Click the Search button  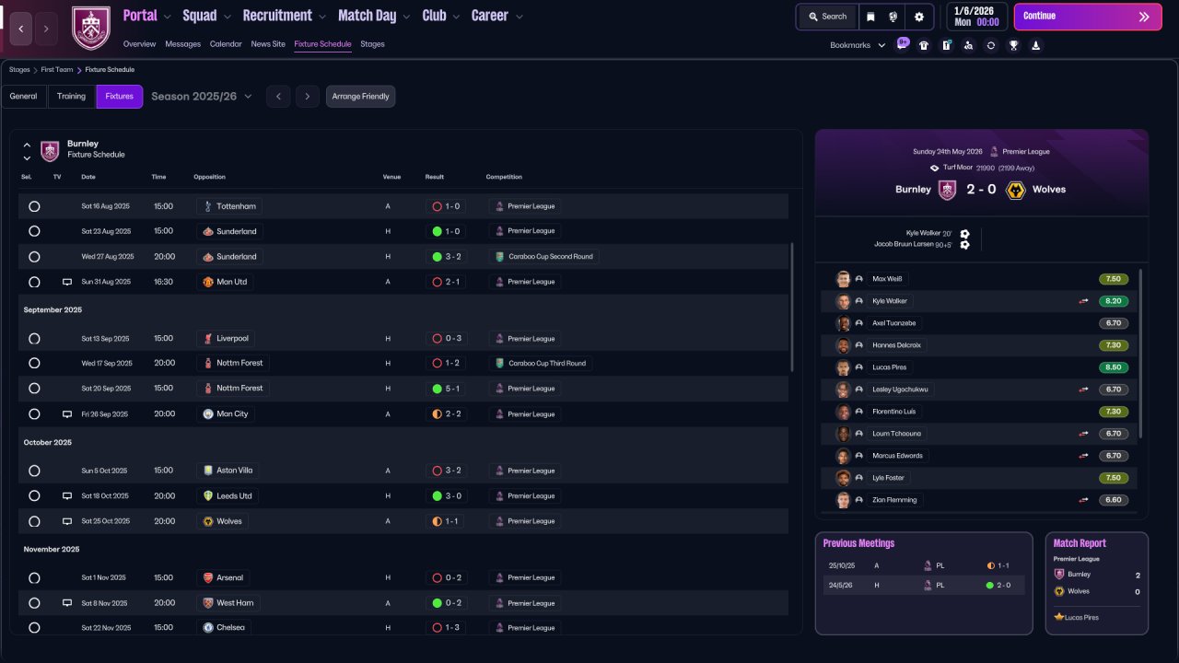[827, 17]
